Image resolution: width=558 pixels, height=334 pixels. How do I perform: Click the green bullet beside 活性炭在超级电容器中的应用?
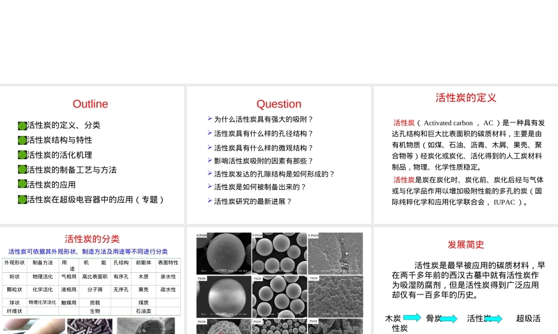(x=22, y=200)
